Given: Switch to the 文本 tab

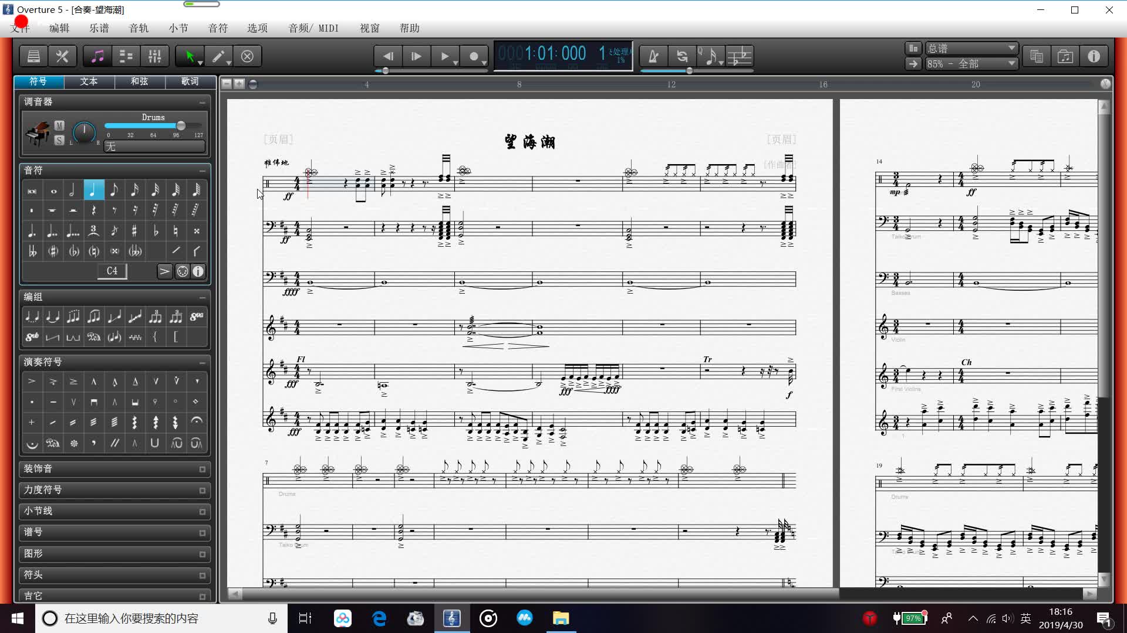Looking at the screenshot, I should (x=89, y=81).
